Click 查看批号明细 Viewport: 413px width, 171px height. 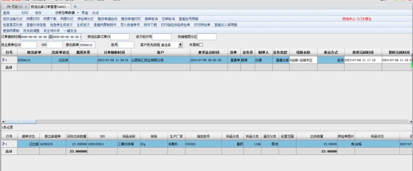pyautogui.click(x=189, y=19)
